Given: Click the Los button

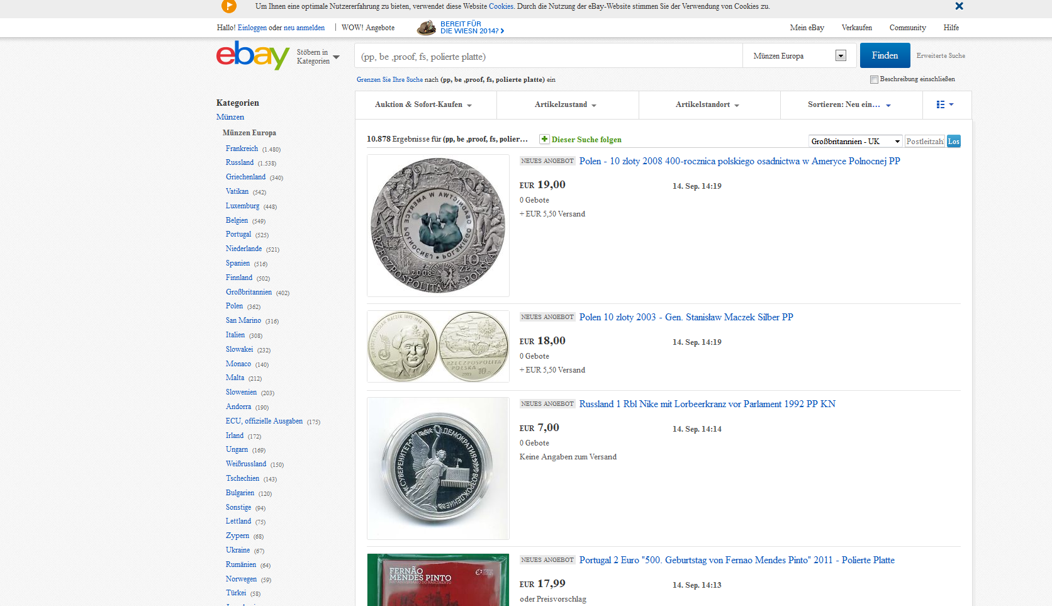Looking at the screenshot, I should (953, 142).
